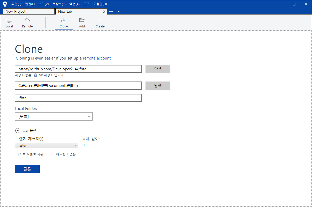Image resolution: width=312 pixels, height=207 pixels.
Task: Click the 복제 깊이 depth field
Action: click(x=99, y=145)
